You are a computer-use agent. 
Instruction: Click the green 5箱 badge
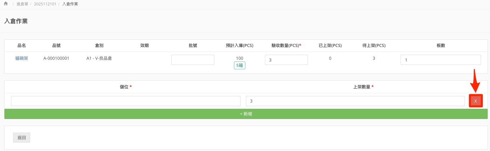[239, 65]
